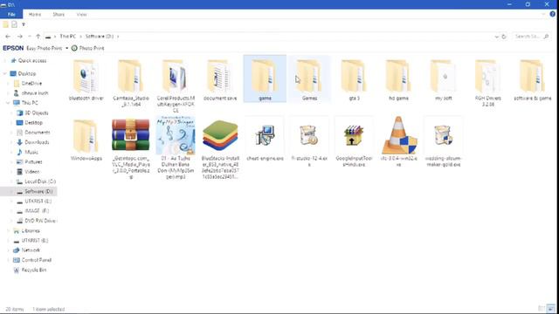Collapse the This PC tree node
The width and height of the screenshot is (559, 314).
[8, 103]
